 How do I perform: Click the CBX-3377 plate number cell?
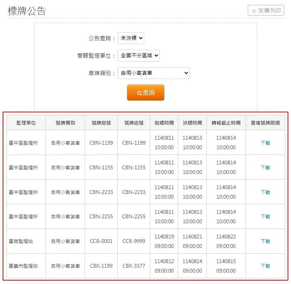click(134, 266)
